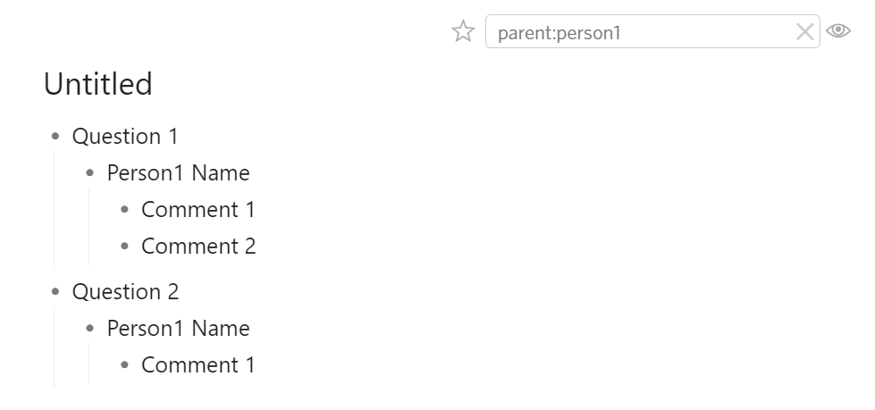Toggle completed visibility with the eye icon
The height and width of the screenshot is (410, 875).
pos(838,30)
